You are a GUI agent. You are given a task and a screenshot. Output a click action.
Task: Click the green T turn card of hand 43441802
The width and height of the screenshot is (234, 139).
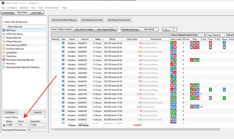click(x=210, y=90)
